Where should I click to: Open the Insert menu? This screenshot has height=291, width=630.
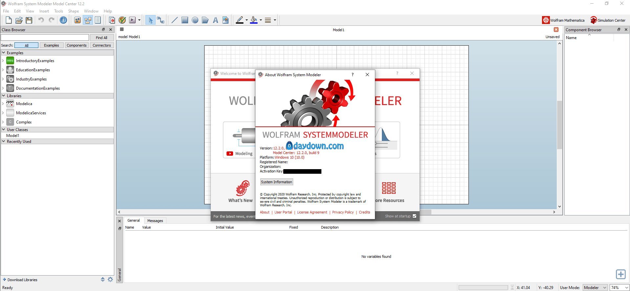[44, 11]
